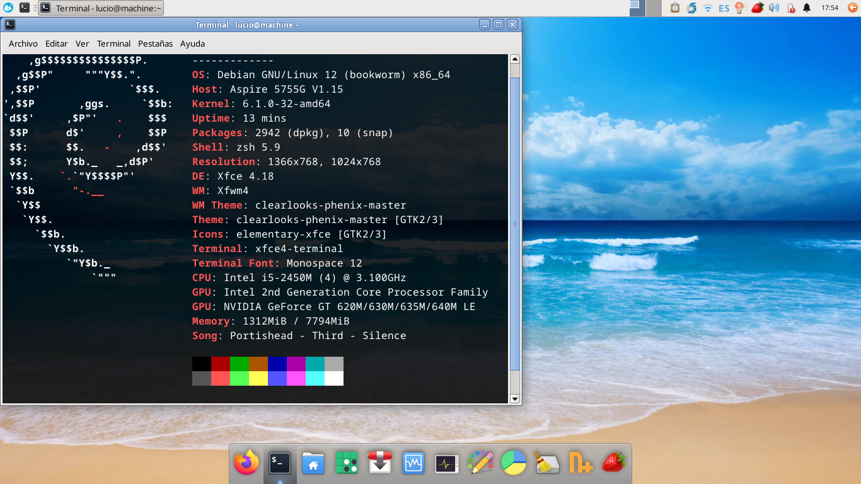Viewport: 861px width, 484px height.
Task: Click the black color block in terminal
Action: 202,364
